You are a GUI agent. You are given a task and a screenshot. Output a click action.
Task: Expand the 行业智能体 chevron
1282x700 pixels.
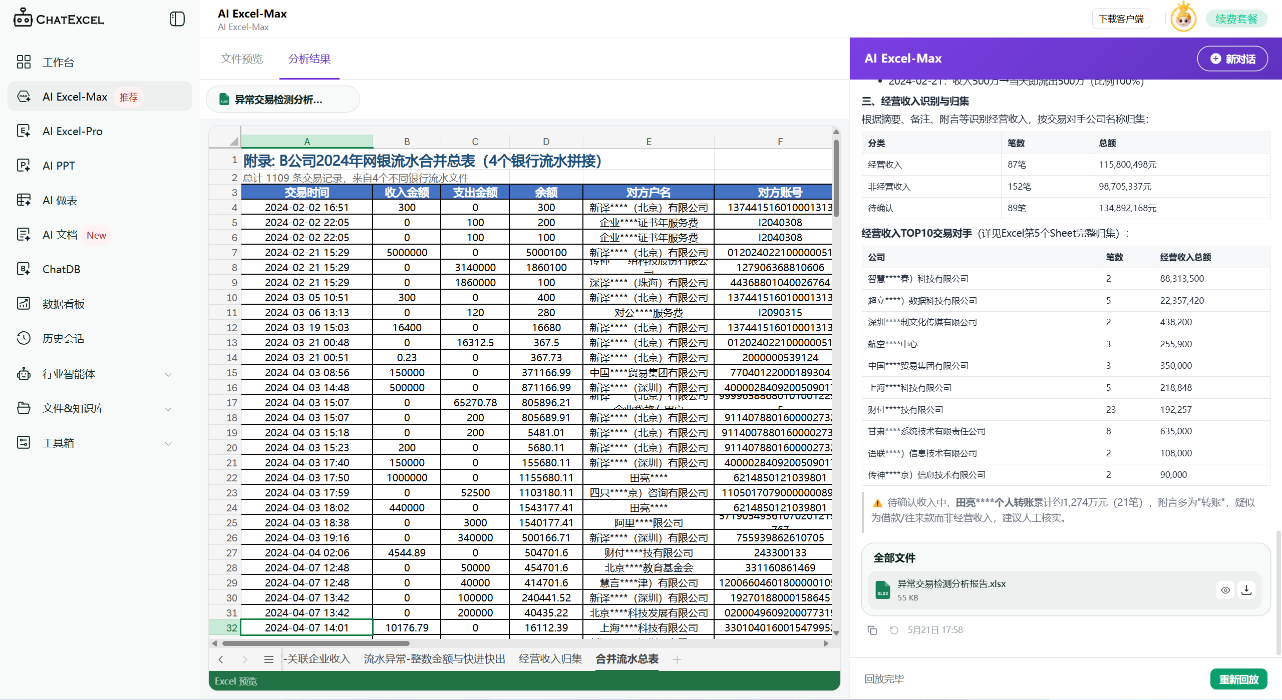pos(169,375)
